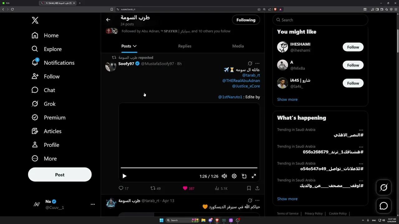Open video playback settings gear
The height and width of the screenshot is (224, 399).
(x=234, y=176)
